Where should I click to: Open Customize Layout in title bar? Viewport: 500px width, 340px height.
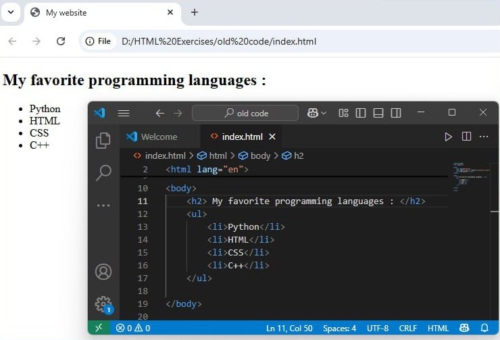(343, 113)
